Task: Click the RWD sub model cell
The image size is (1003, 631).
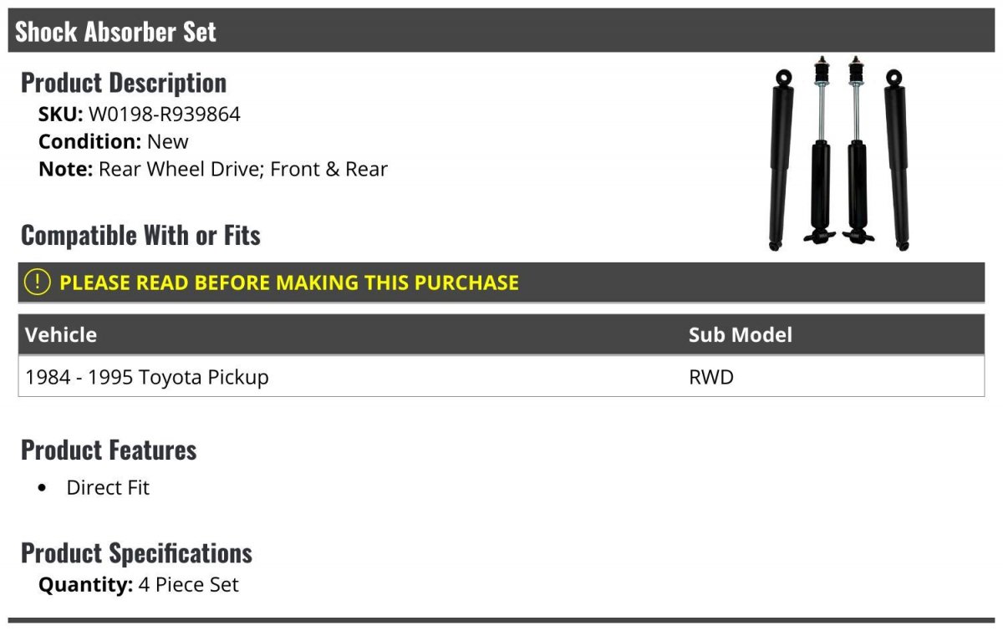Action: point(711,377)
